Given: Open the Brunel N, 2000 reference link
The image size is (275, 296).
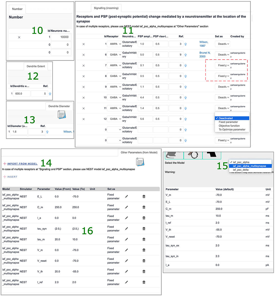Looking at the screenshot, I should 205,55.
